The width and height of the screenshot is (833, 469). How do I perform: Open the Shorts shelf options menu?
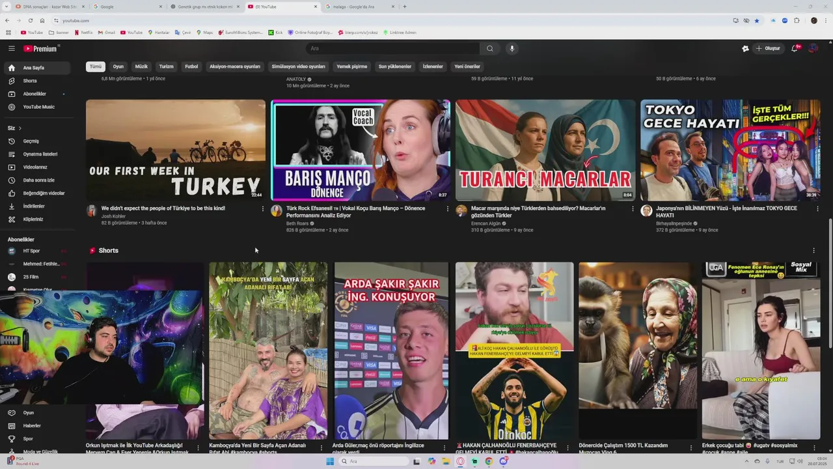point(813,251)
